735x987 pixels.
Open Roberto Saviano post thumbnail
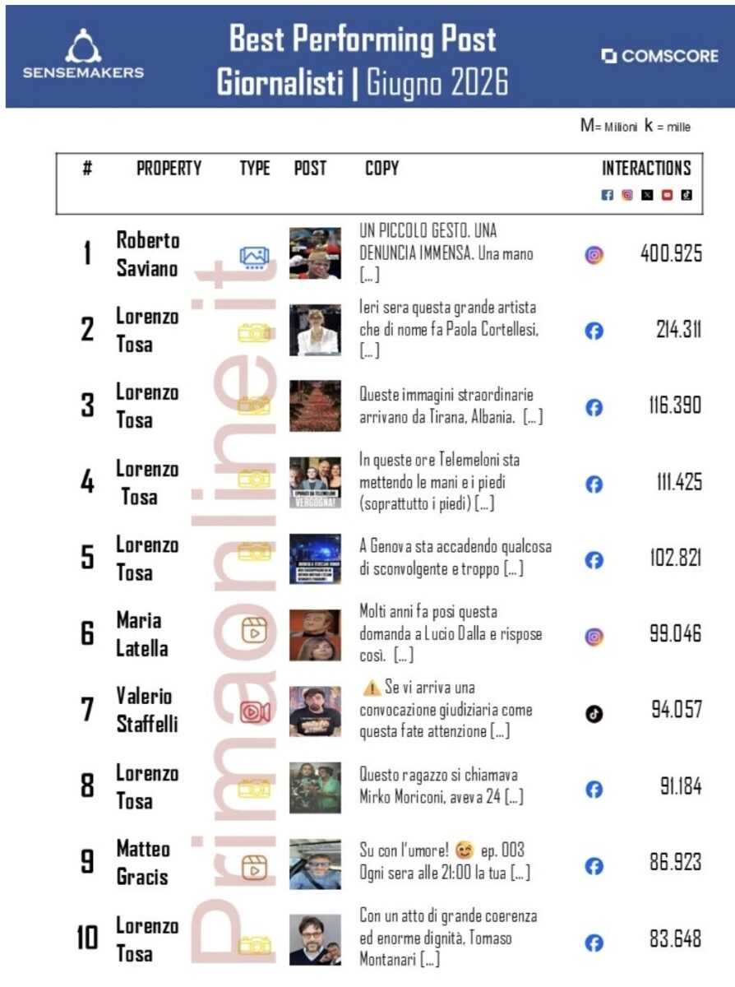pyautogui.click(x=315, y=253)
